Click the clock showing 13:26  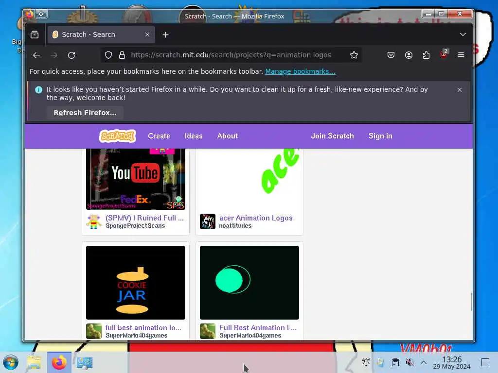tap(452, 362)
